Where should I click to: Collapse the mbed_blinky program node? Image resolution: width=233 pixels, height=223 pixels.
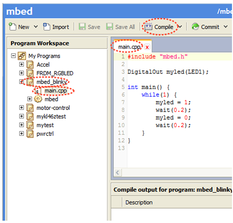point(21,82)
